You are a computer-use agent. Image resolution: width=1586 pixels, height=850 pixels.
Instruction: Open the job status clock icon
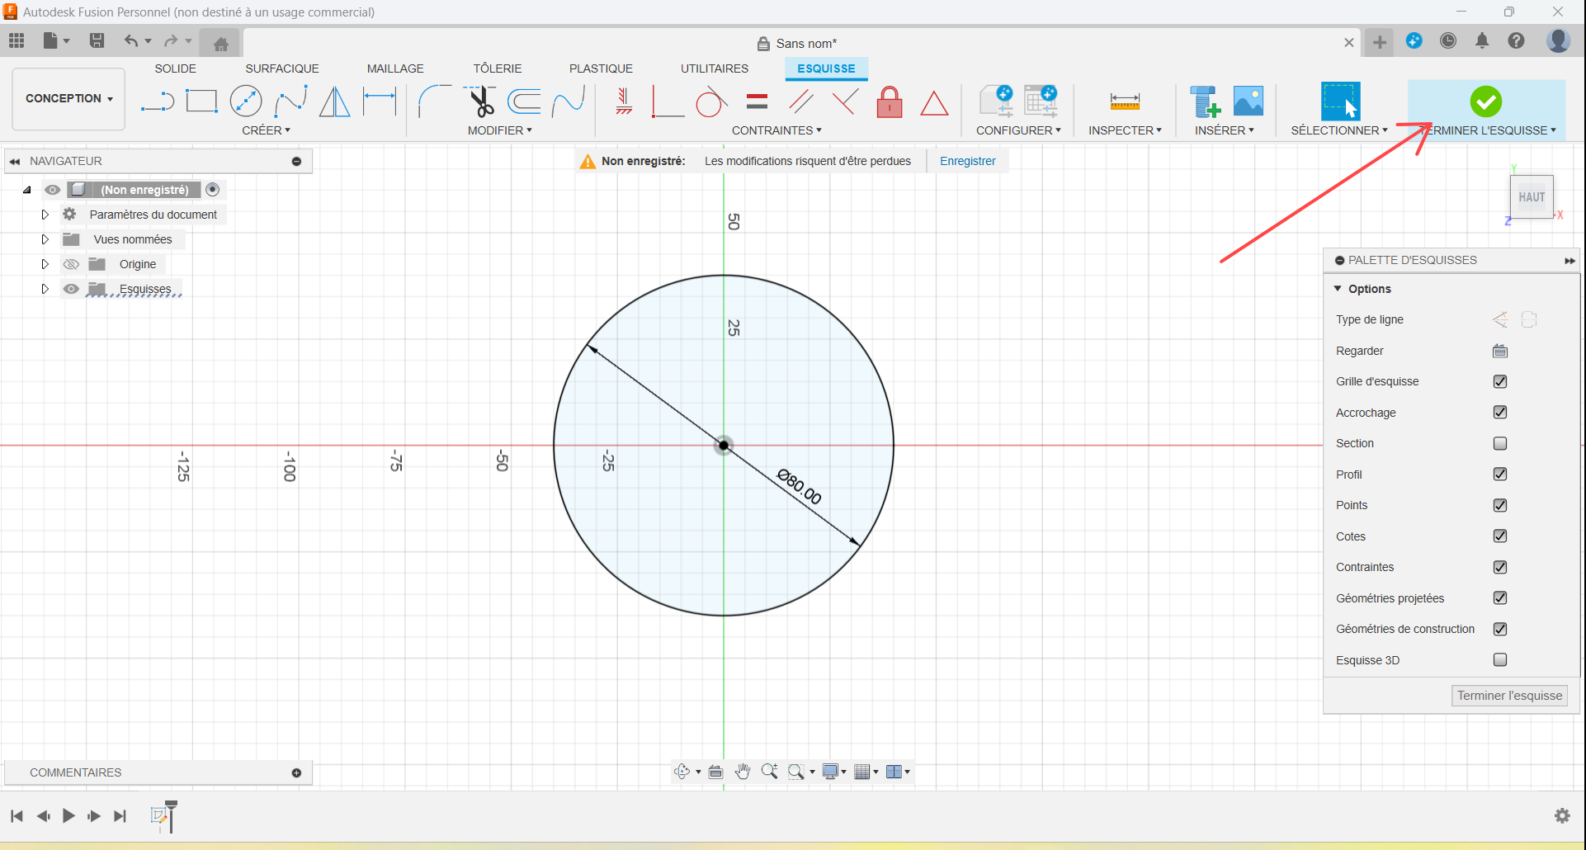pos(1448,40)
